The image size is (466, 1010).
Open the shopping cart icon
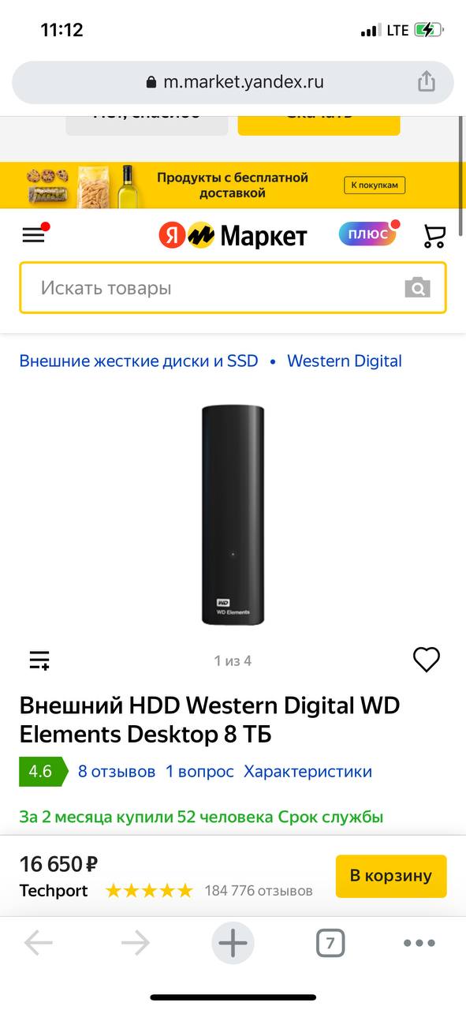[434, 235]
